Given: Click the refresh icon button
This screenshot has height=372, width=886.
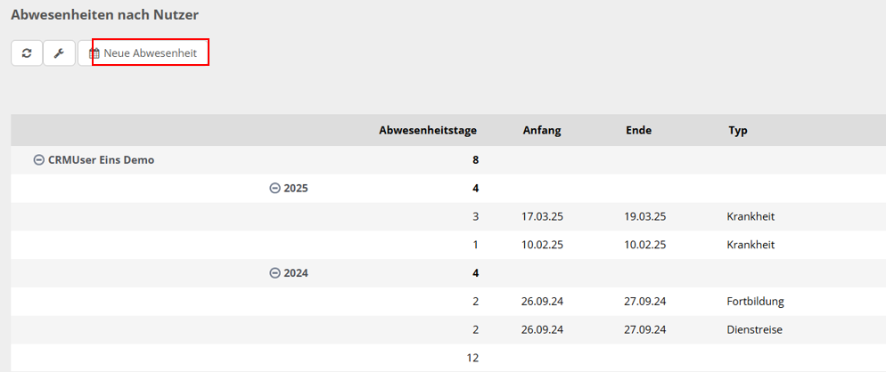Looking at the screenshot, I should (27, 53).
